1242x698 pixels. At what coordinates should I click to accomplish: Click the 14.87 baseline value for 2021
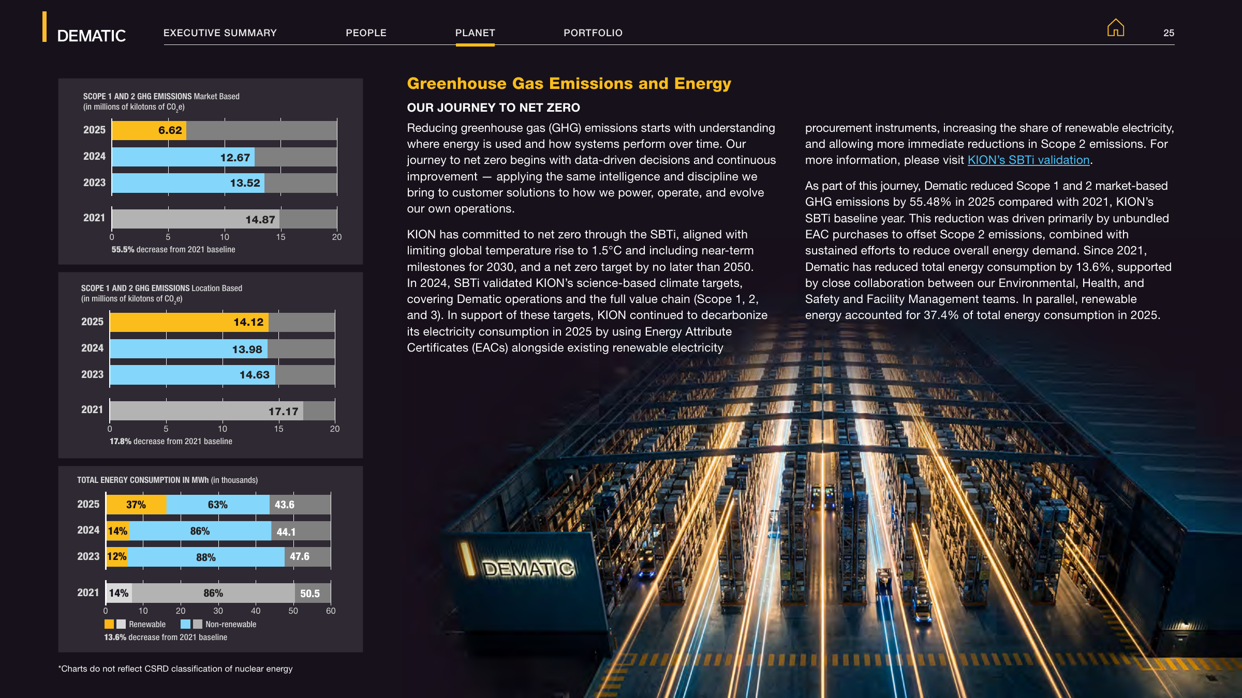(260, 219)
